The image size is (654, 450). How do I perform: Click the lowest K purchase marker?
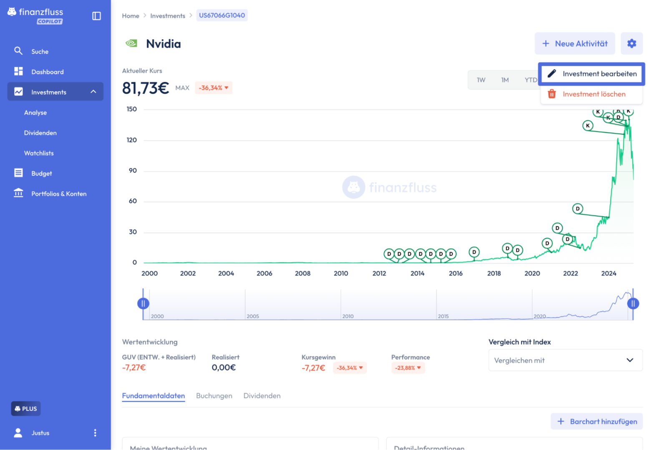coord(588,125)
